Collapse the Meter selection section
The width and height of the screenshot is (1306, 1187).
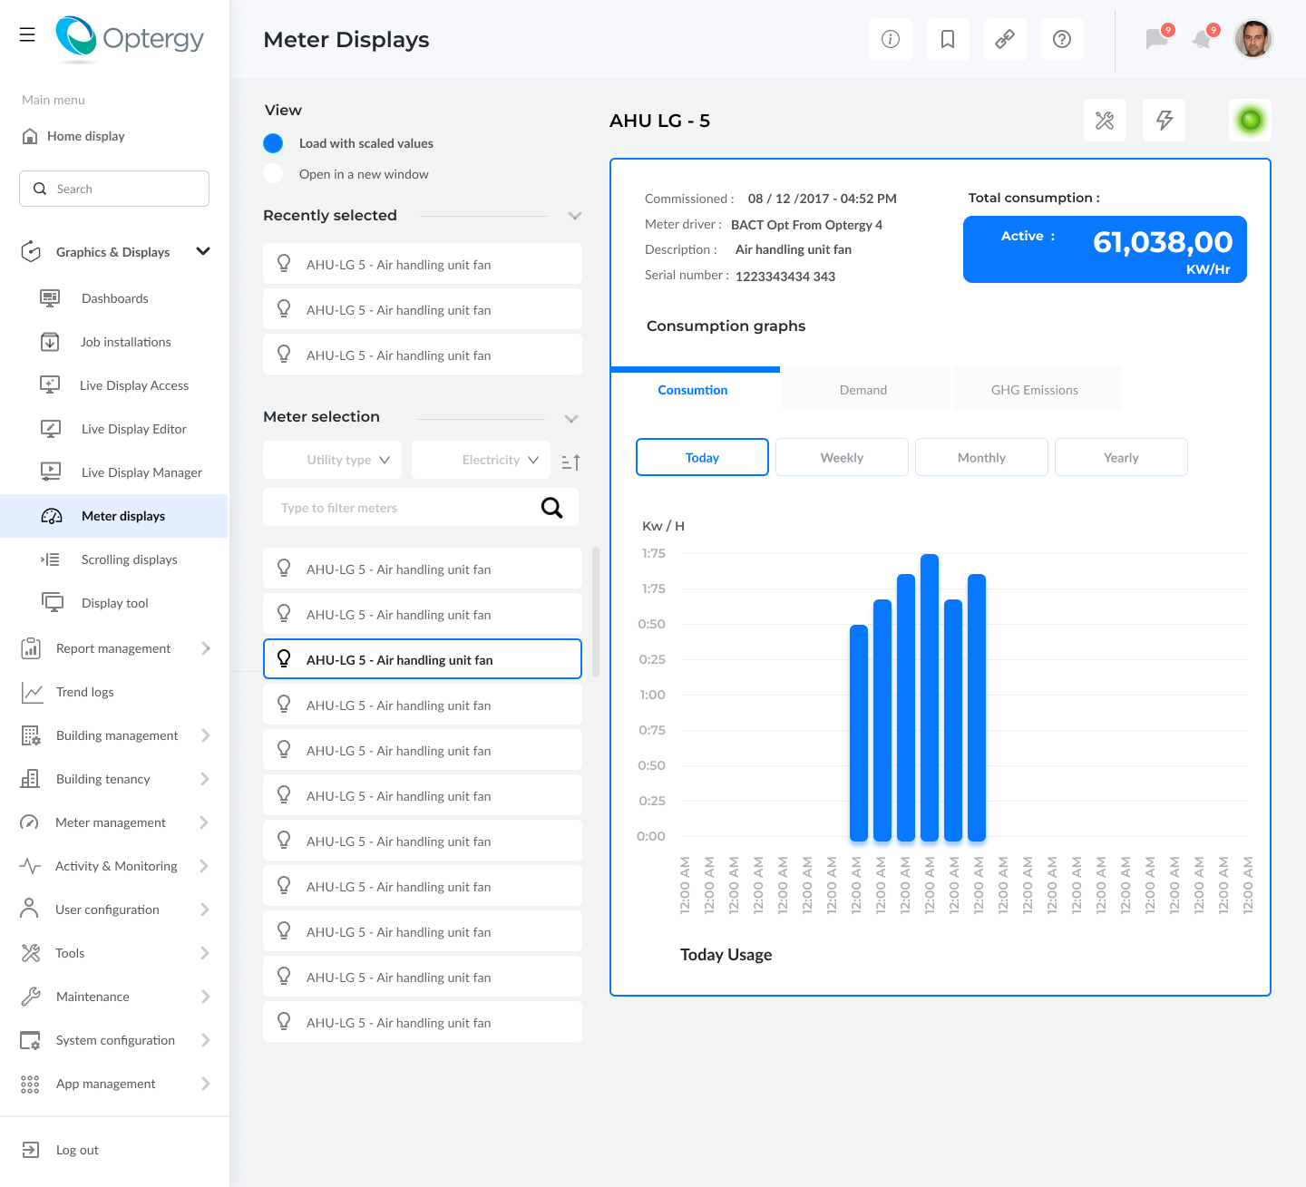pos(571,419)
